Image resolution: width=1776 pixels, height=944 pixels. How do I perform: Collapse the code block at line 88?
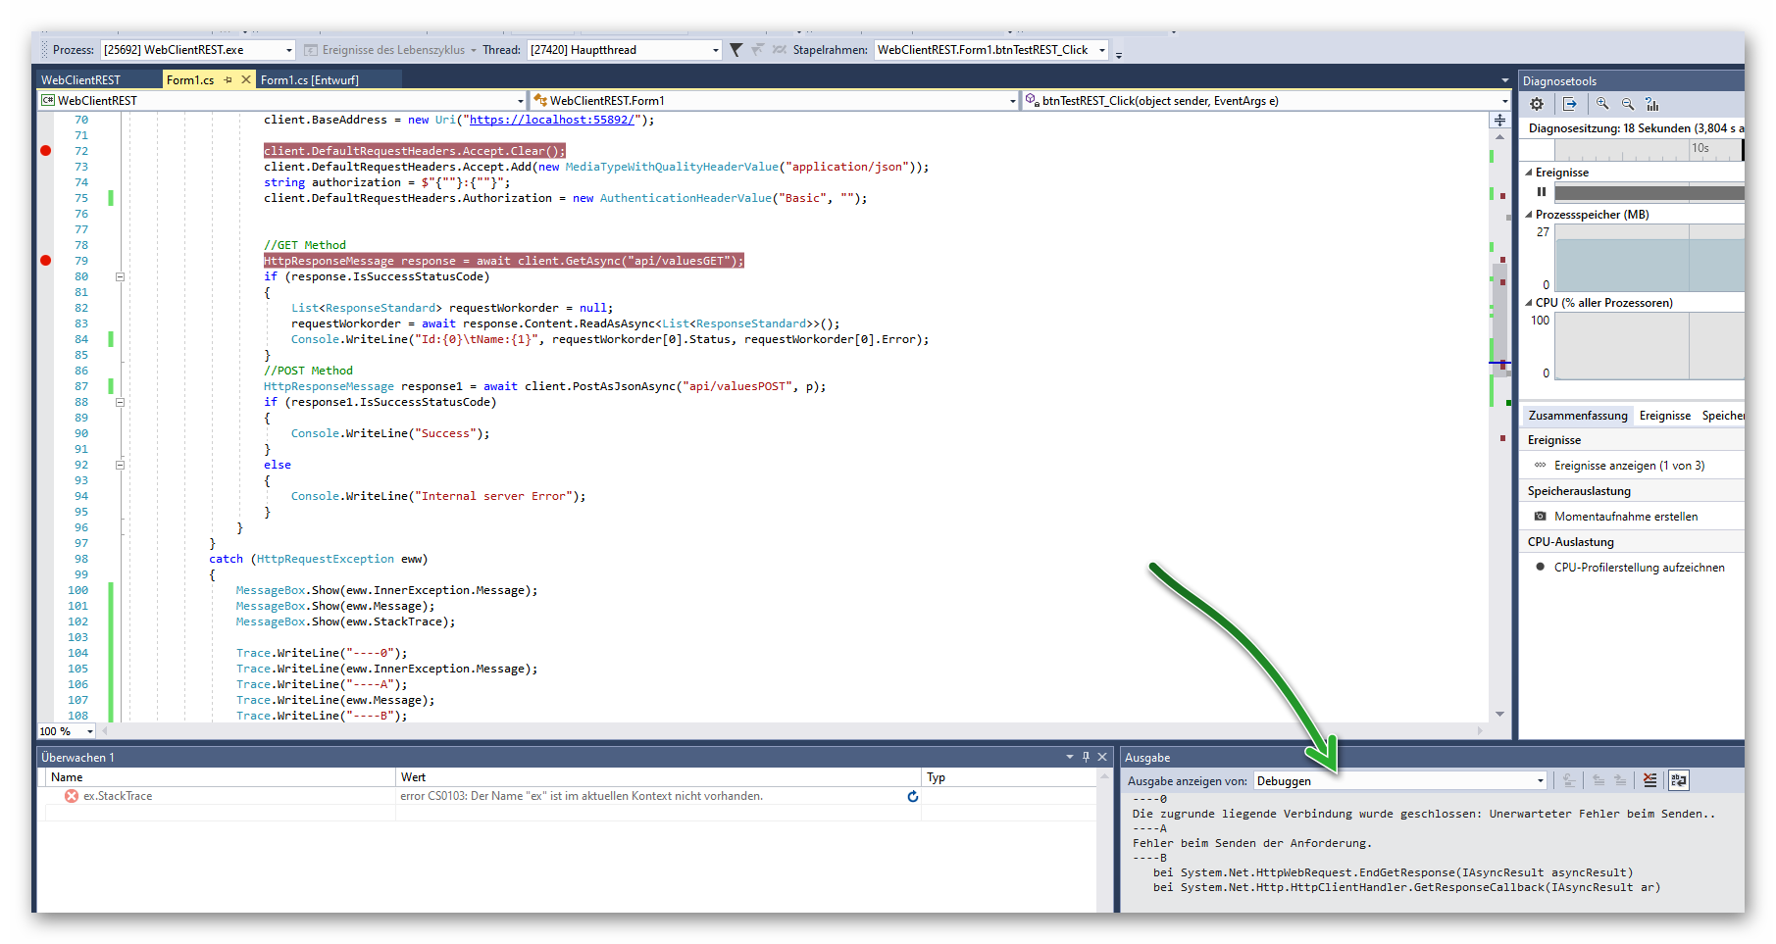pyautogui.click(x=120, y=402)
